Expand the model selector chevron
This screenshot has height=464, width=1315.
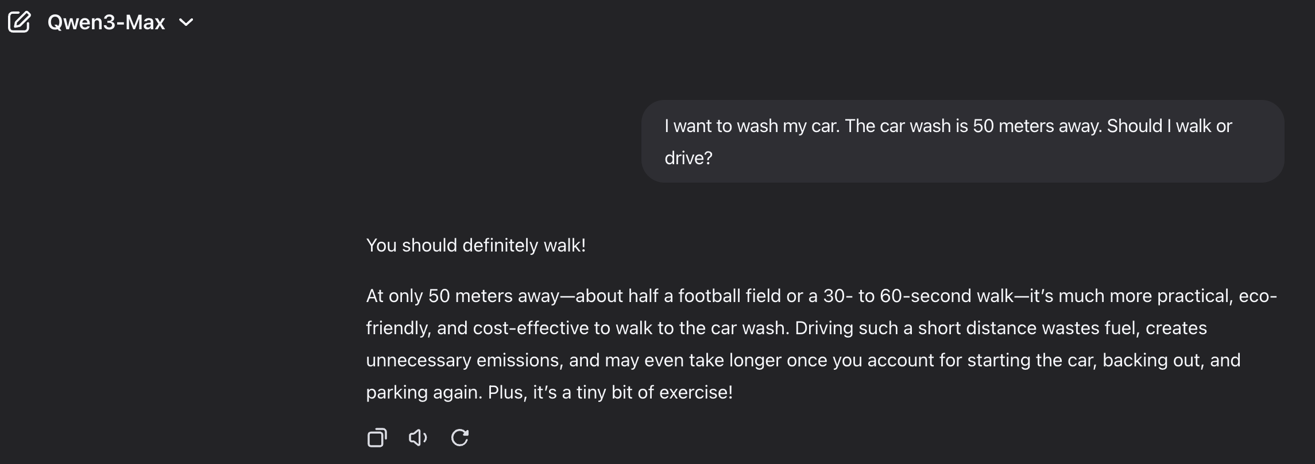186,22
